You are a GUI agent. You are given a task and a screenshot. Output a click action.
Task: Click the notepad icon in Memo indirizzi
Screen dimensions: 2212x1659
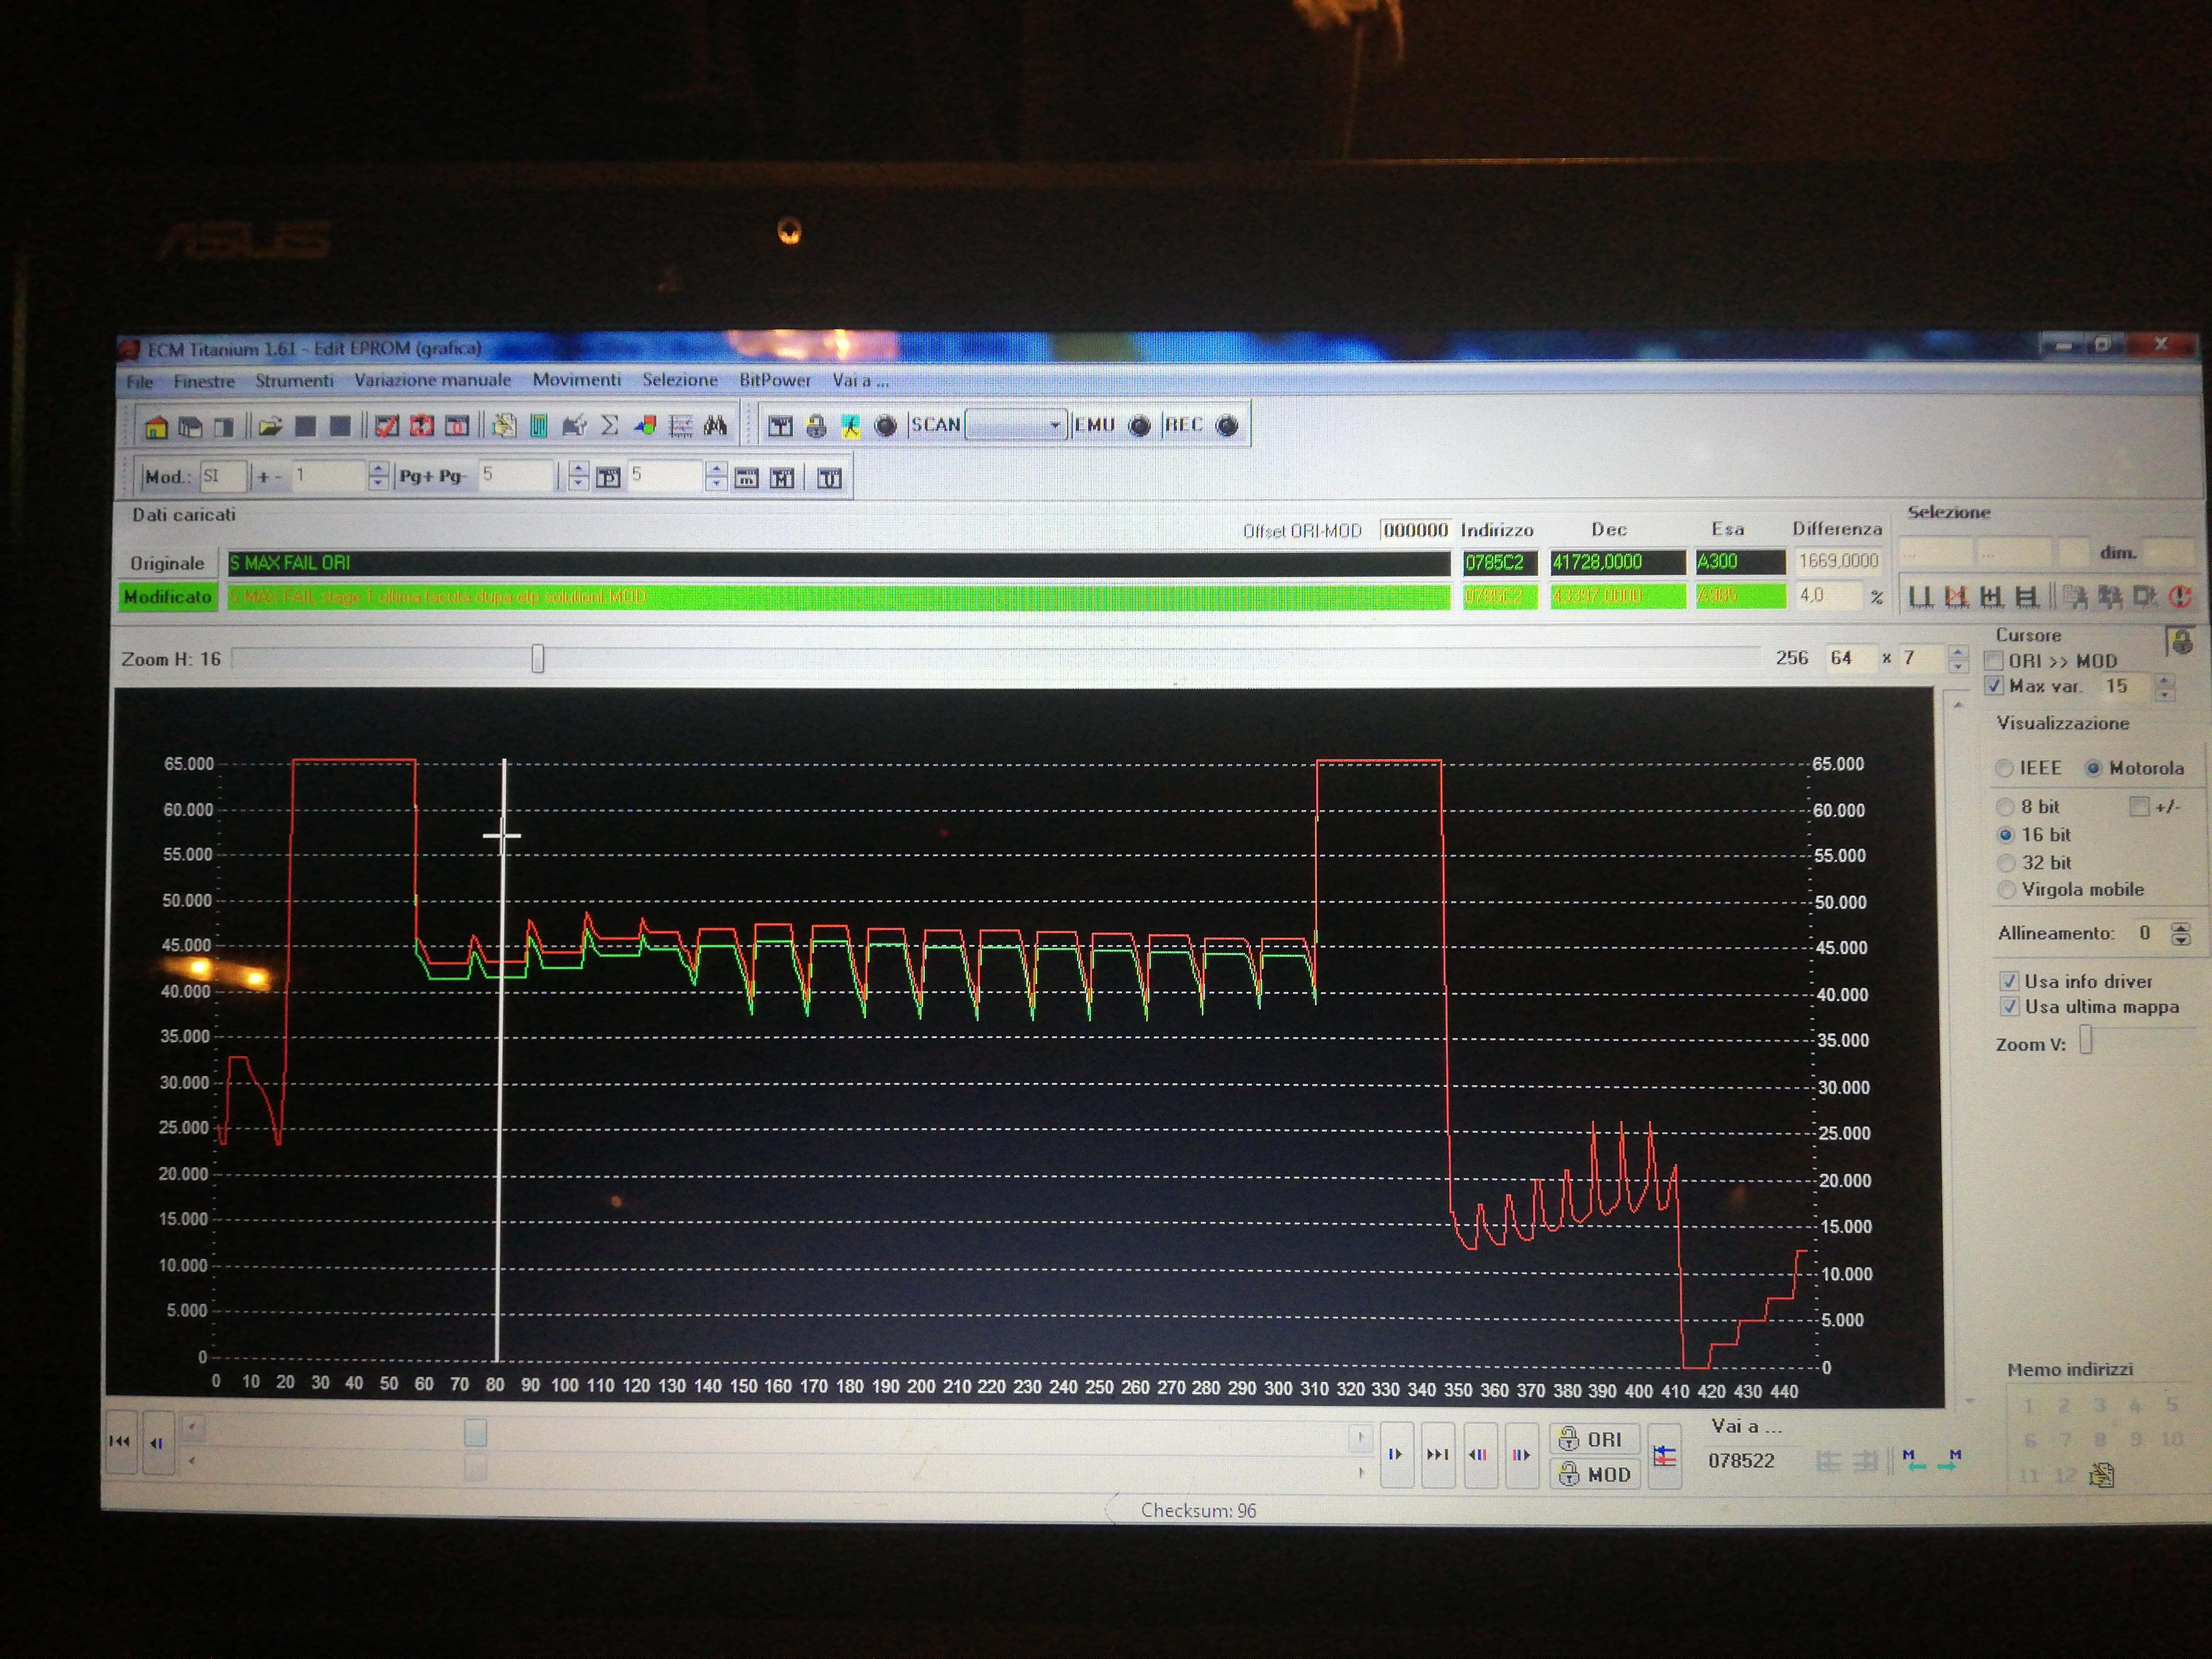click(2102, 1474)
